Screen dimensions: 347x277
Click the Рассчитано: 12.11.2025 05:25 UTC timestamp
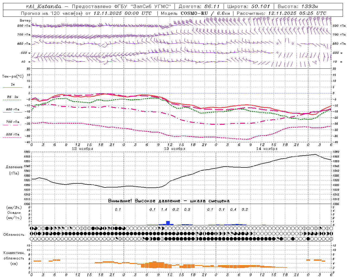[x=281, y=13]
